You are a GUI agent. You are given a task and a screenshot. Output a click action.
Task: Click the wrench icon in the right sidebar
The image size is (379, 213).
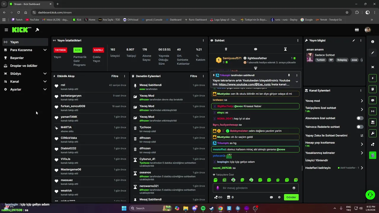tap(372, 133)
